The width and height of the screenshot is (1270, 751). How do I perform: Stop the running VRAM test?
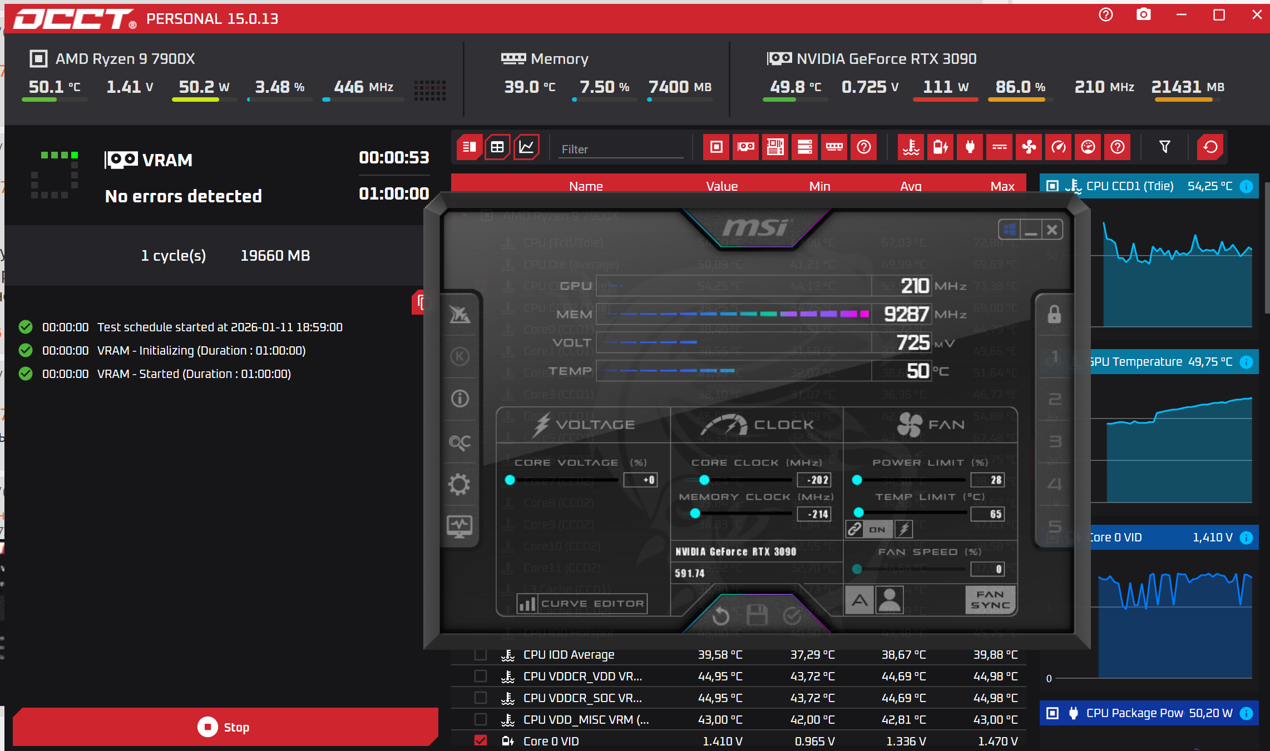point(225,727)
